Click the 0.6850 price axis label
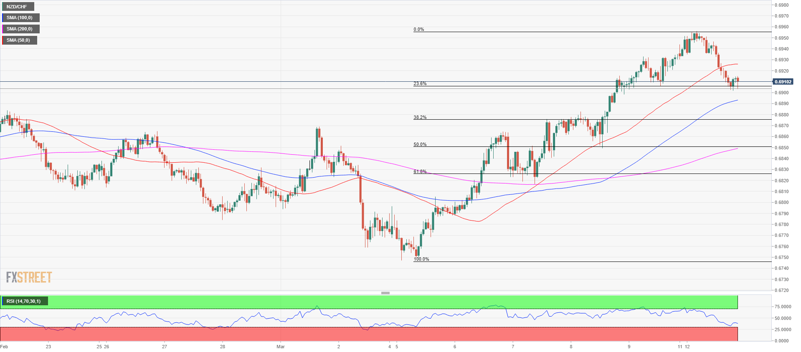The image size is (801, 352). pos(781,148)
